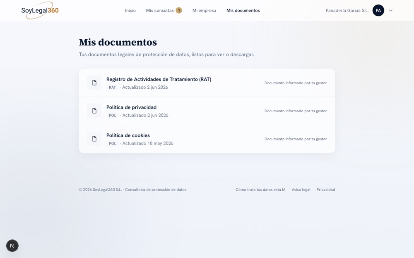The width and height of the screenshot is (414, 258).
Task: Select the Mis documentos nav item
Action: pos(243,11)
